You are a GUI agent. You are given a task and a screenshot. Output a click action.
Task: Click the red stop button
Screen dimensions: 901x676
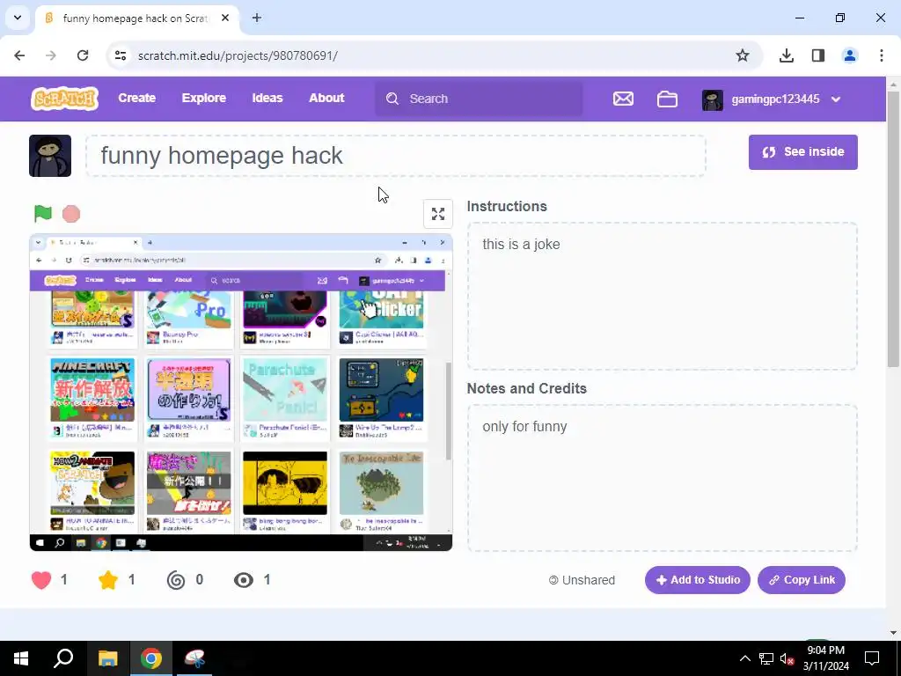point(71,214)
